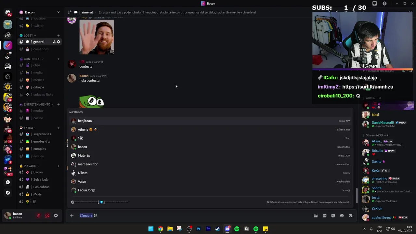This screenshot has width=416, height=234.
Task: Select benjitaaa from mention suggestions
Action: tap(210, 121)
